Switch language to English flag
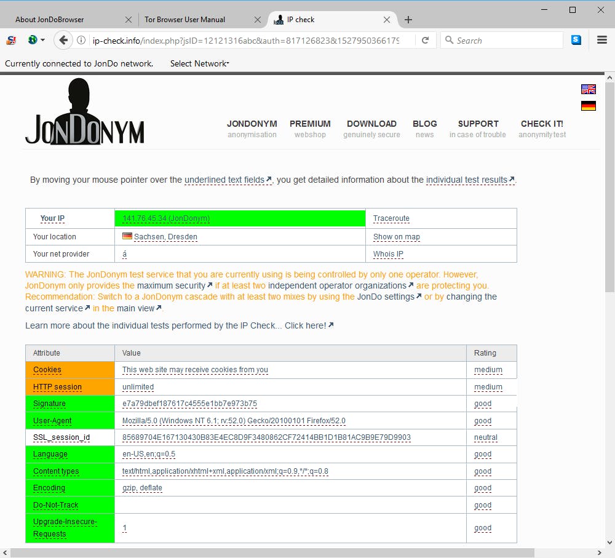 point(589,89)
